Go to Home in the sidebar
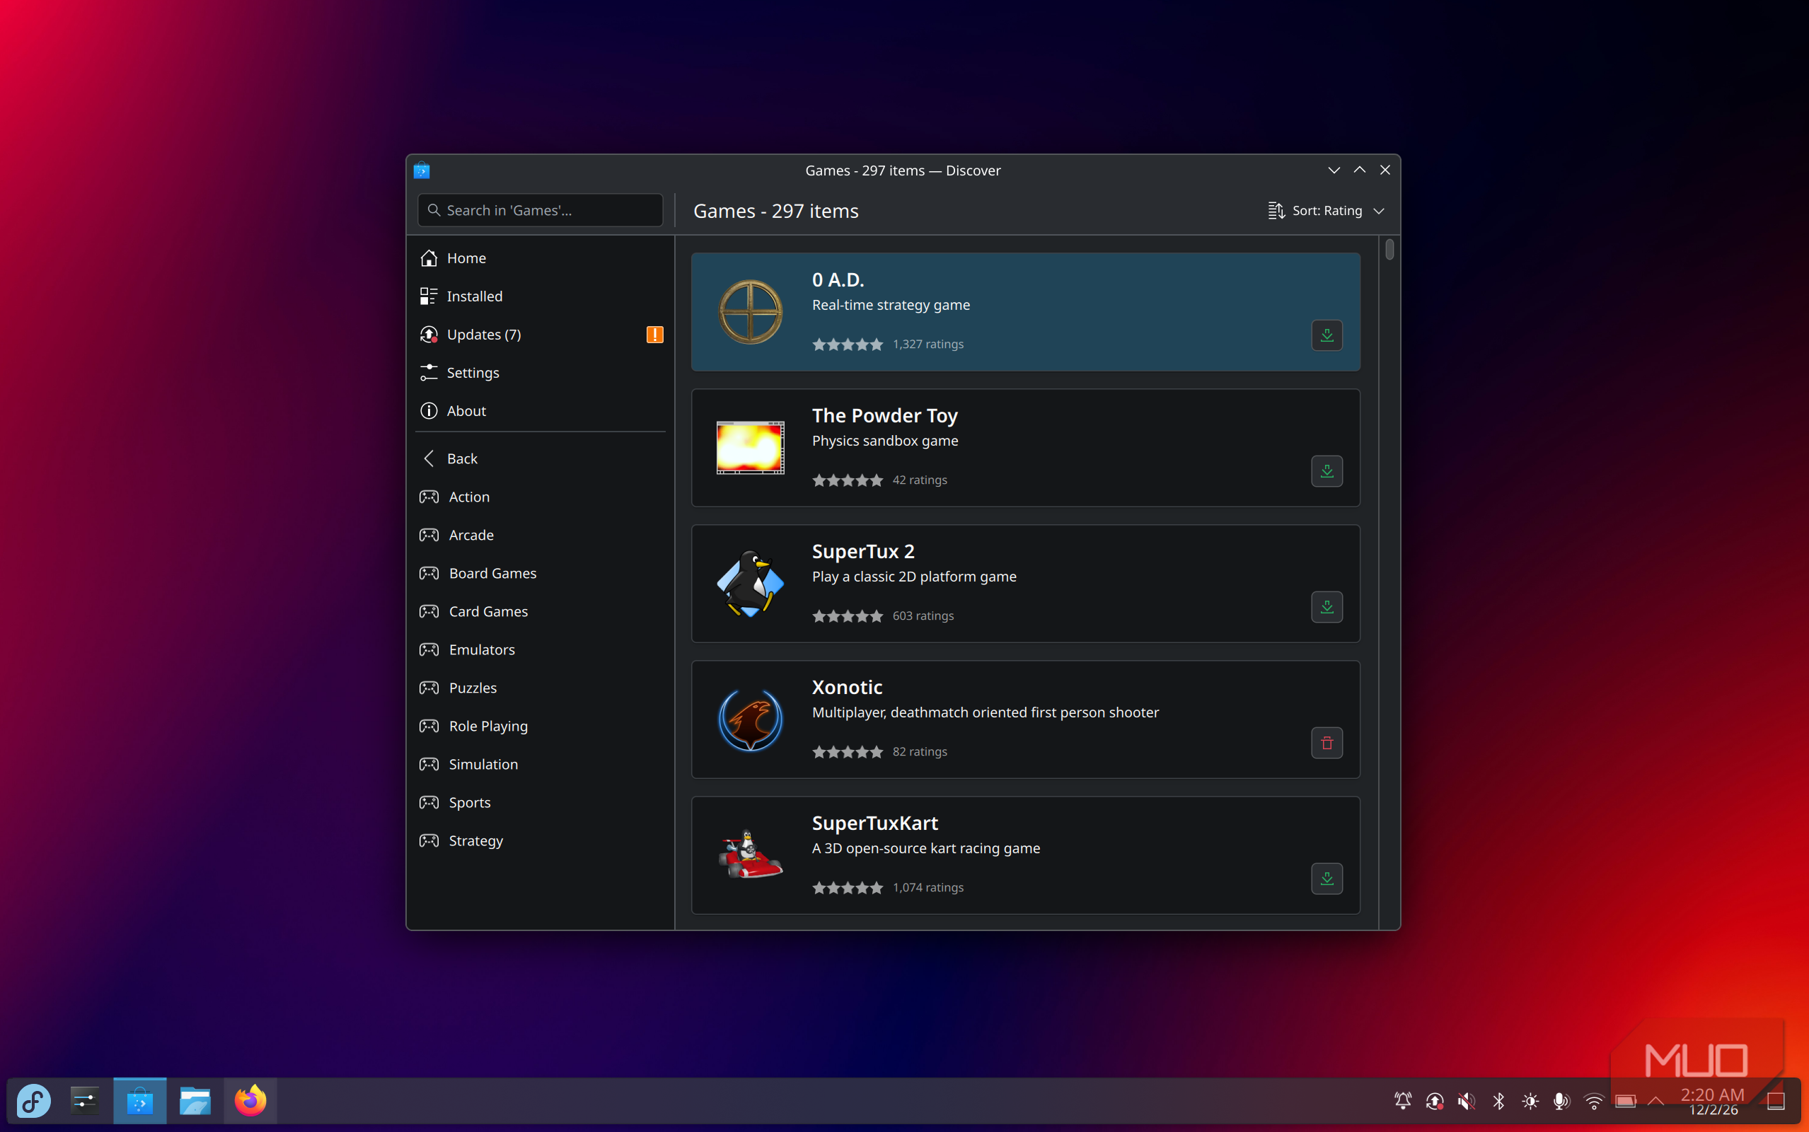The height and width of the screenshot is (1132, 1809). (x=541, y=258)
